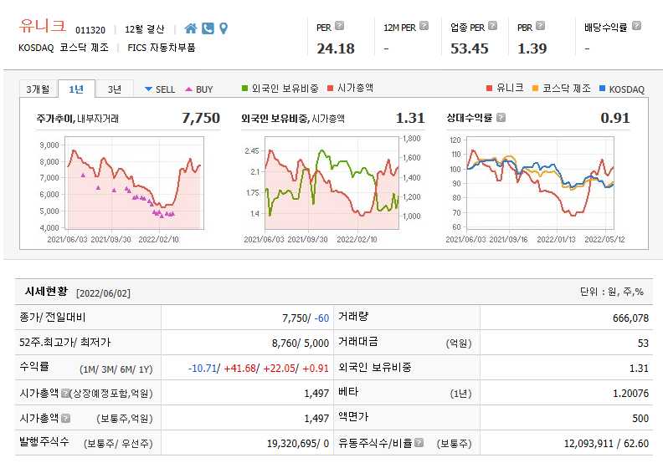Open the stock price trend chart

[x=134, y=183]
